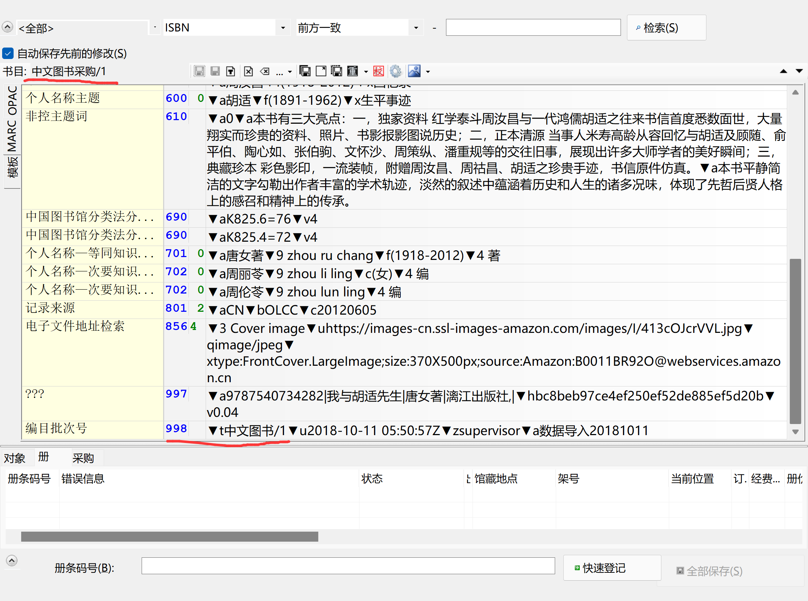Click the save to template document icon
The width and height of the screenshot is (808, 601).
(231, 71)
